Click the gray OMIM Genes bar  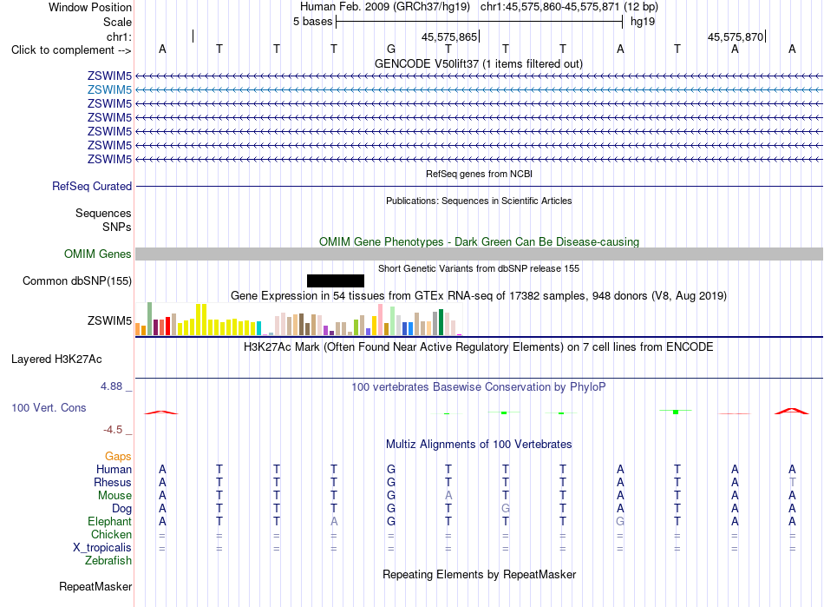pyautogui.click(x=479, y=254)
